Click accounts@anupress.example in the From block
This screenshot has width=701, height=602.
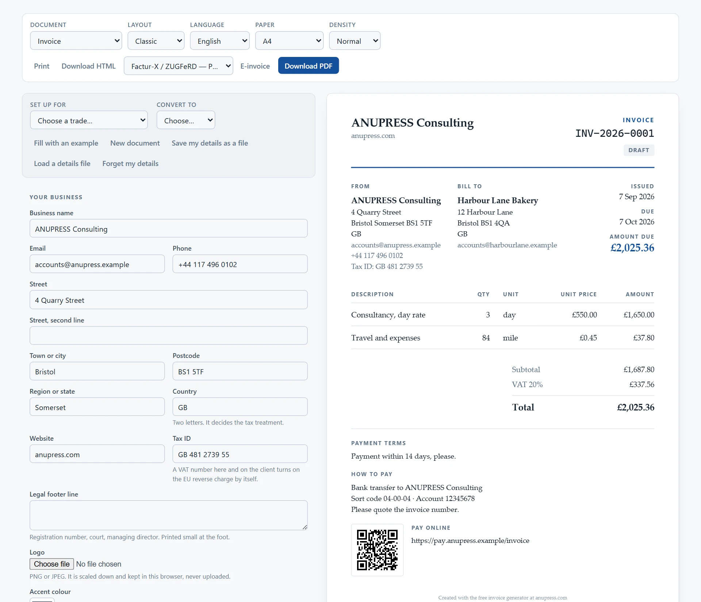396,245
